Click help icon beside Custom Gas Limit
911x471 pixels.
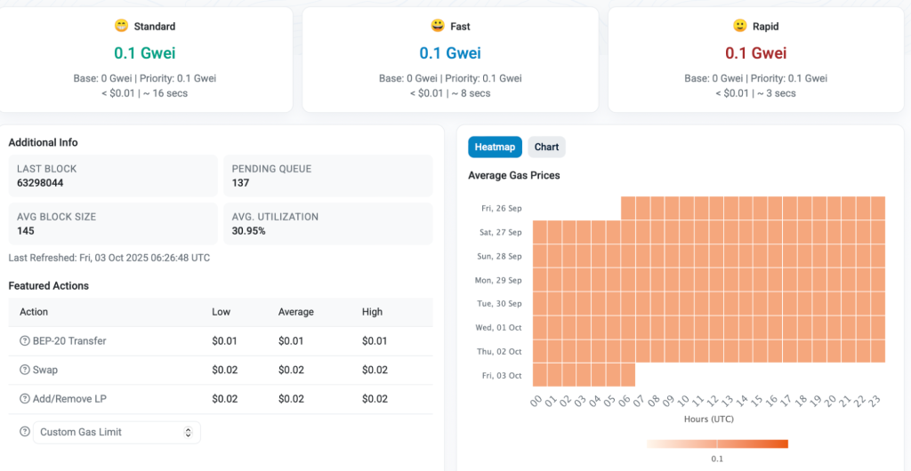click(x=25, y=432)
